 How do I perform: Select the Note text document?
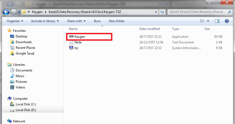[78, 42]
